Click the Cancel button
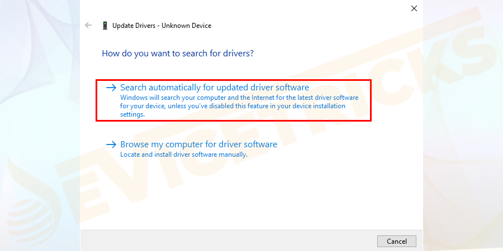The height and width of the screenshot is (251, 503). pos(396,241)
